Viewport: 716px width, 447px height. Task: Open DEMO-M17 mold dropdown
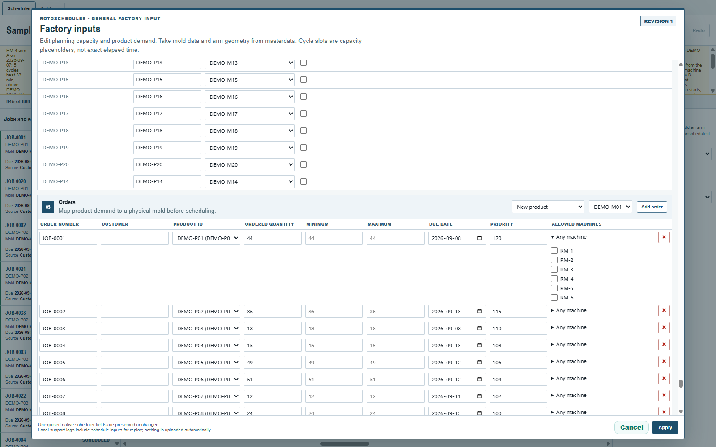click(250, 114)
